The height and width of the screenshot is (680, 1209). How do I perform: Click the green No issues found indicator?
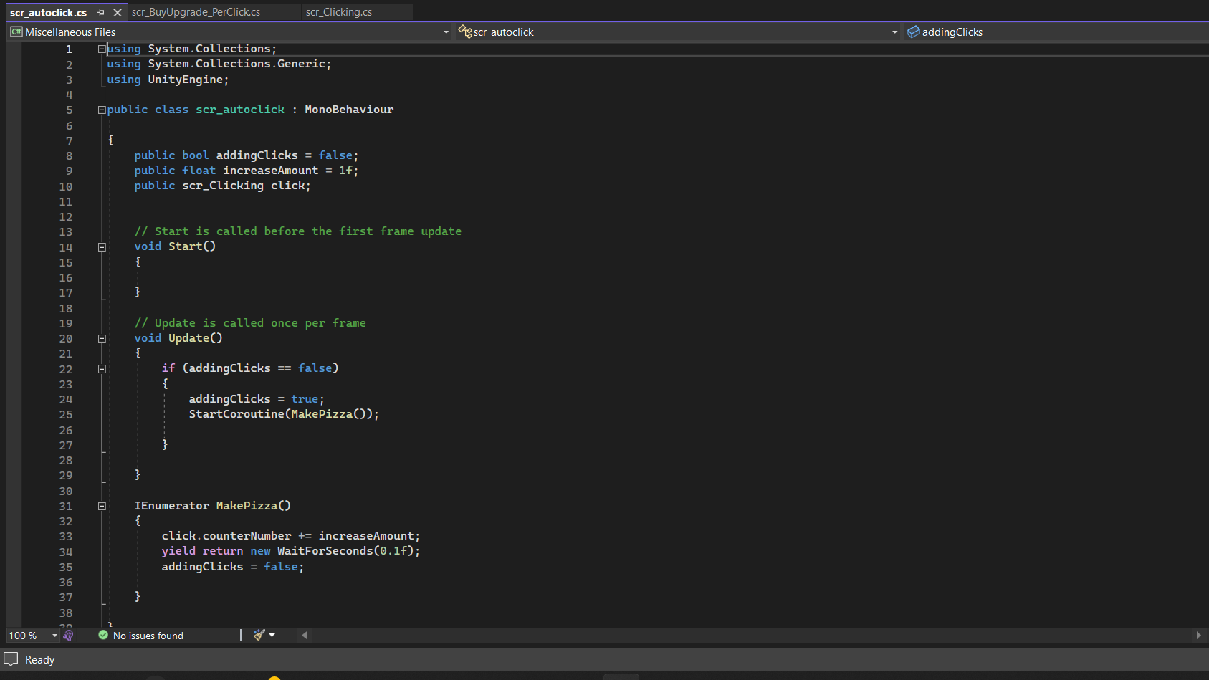point(103,636)
